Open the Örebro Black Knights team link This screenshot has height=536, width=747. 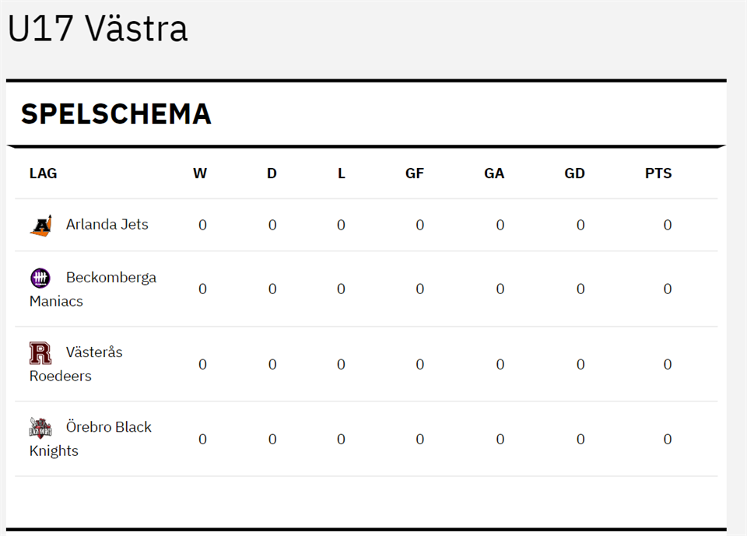click(x=108, y=427)
